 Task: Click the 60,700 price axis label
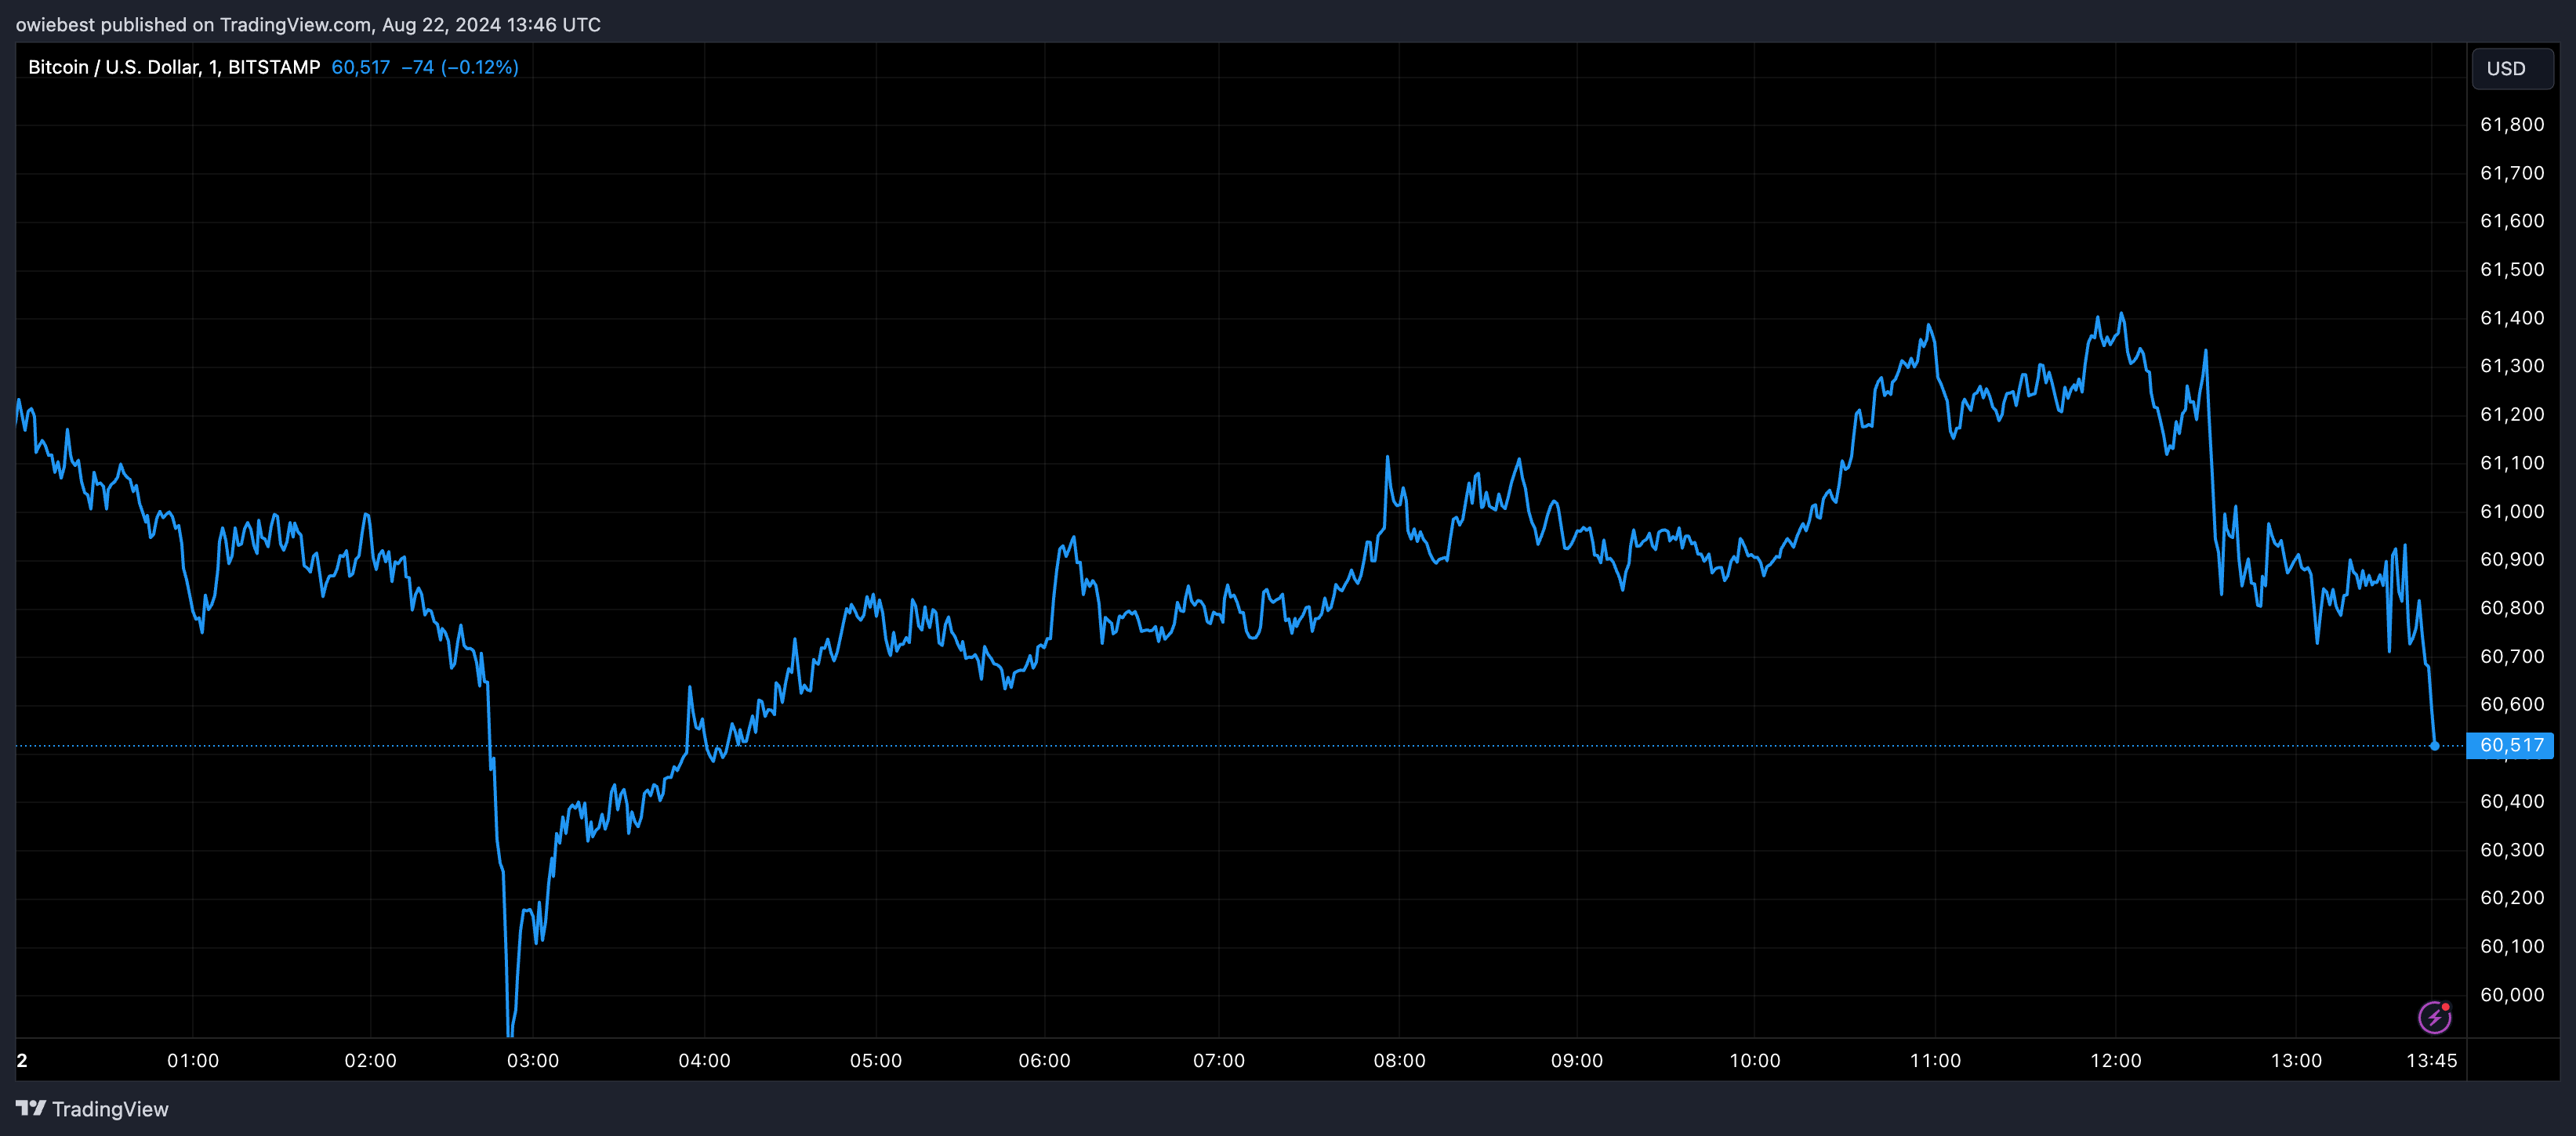click(2512, 657)
